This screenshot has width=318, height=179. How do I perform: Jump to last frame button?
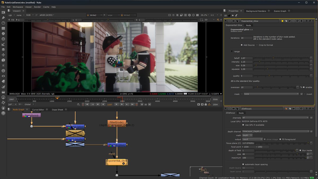pos(132,104)
